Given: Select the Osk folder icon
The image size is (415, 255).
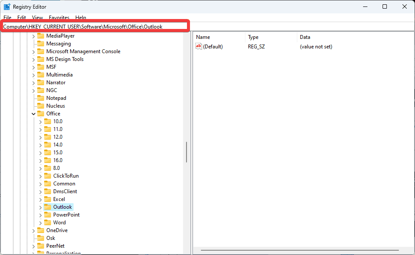Looking at the screenshot, I should 41,238.
